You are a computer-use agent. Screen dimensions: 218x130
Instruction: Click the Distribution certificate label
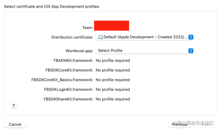point(72,37)
